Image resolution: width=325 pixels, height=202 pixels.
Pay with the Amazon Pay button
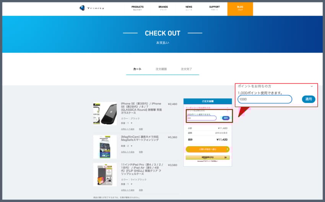tap(208, 157)
